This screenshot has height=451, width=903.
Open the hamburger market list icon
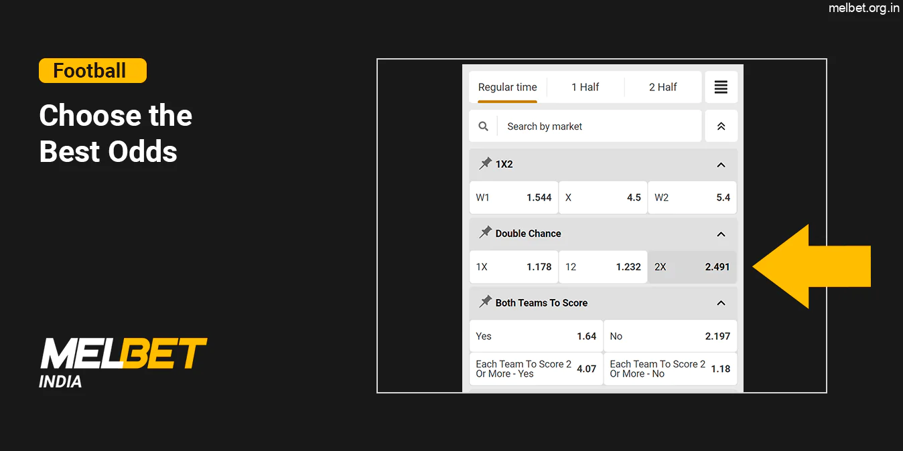click(721, 87)
